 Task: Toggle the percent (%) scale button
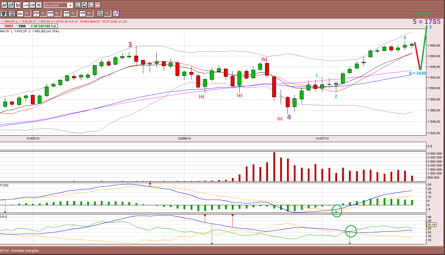[39, 5]
